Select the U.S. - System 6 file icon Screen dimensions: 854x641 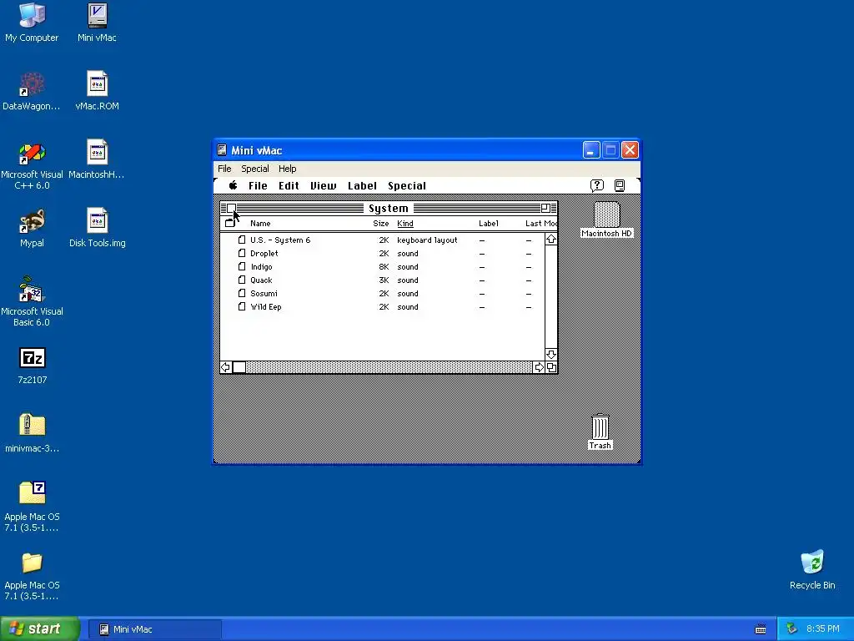pyautogui.click(x=242, y=240)
